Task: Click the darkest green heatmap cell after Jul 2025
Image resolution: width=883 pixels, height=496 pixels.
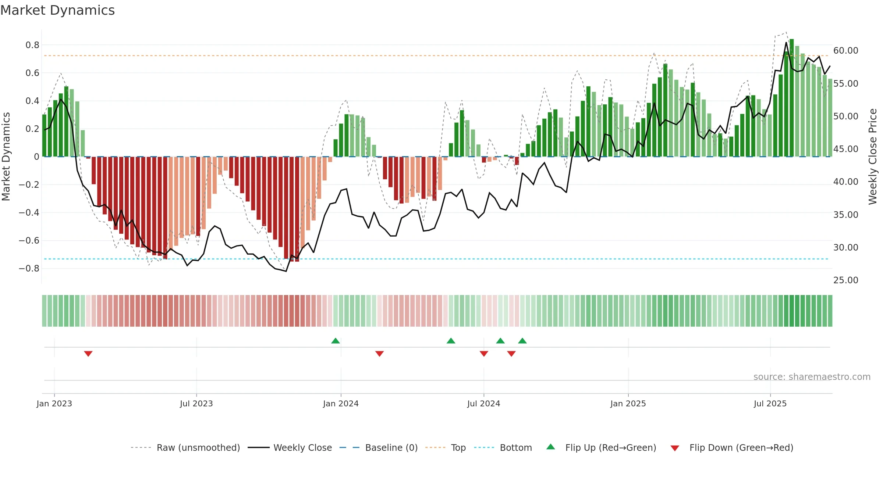Action: (792, 311)
